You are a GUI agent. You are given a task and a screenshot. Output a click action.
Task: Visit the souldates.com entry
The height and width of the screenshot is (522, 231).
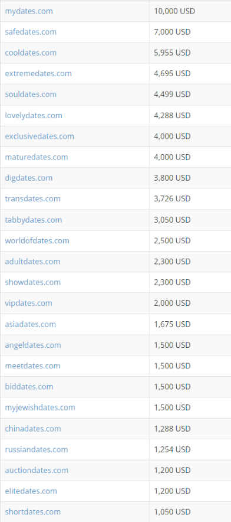coord(31,94)
